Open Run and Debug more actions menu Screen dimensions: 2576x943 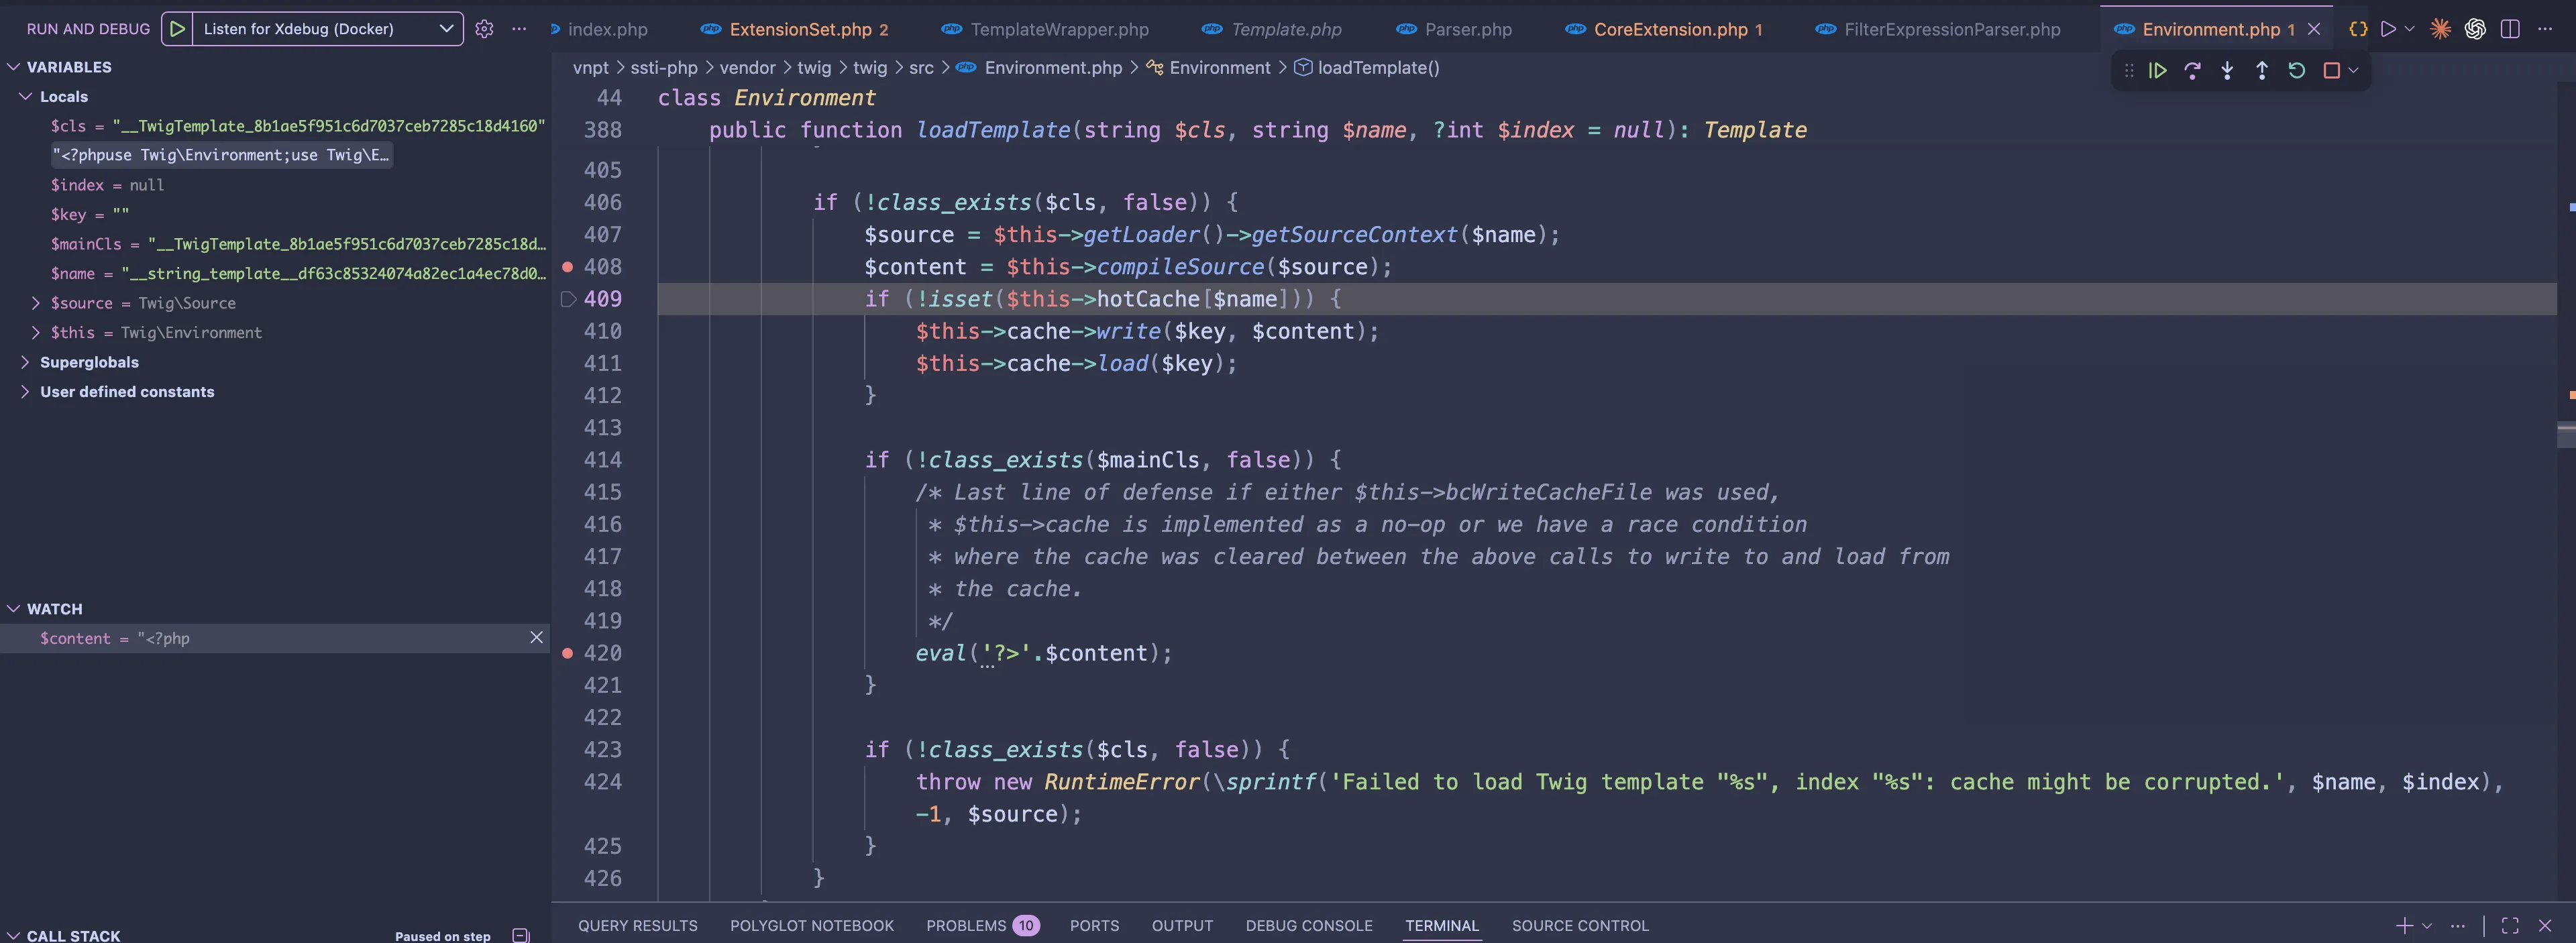pyautogui.click(x=519, y=29)
